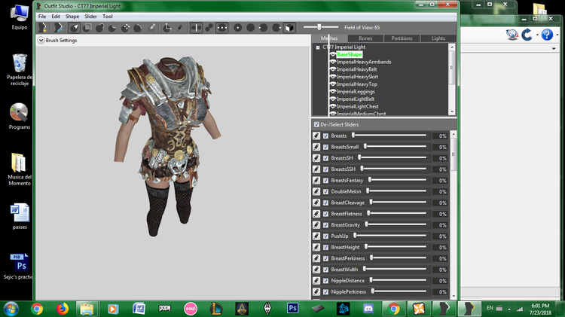Viewport: 565px width, 317px height.
Task: Toggle the white cube perspective icon
Action: 289,28
